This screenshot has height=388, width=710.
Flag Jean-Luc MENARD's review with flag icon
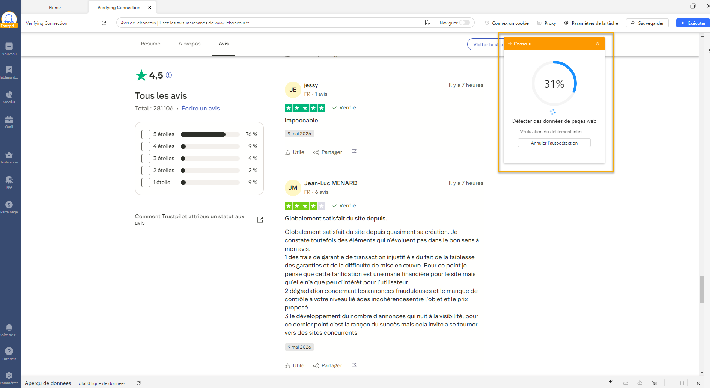coord(354,365)
